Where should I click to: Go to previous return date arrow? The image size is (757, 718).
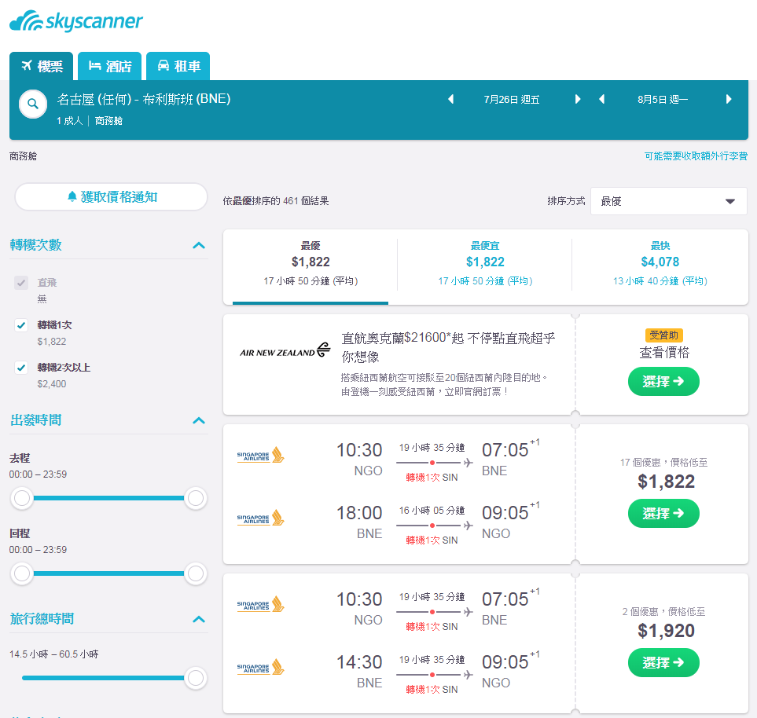[x=601, y=100]
